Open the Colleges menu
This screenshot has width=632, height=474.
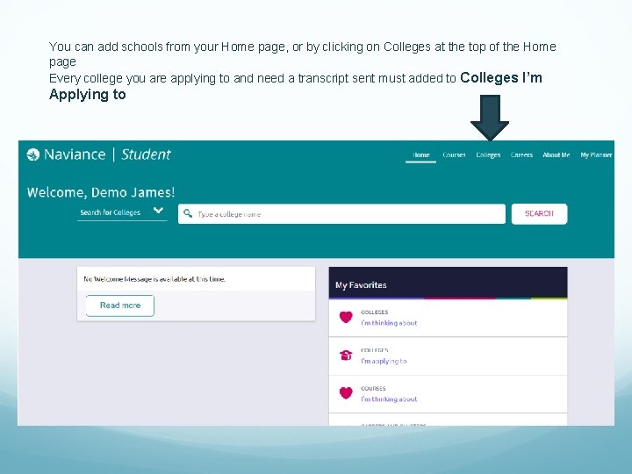click(x=488, y=154)
